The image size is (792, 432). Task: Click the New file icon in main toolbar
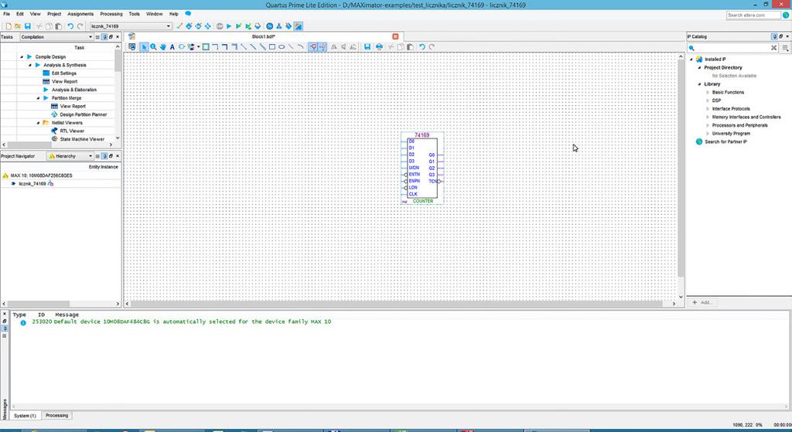coord(9,26)
